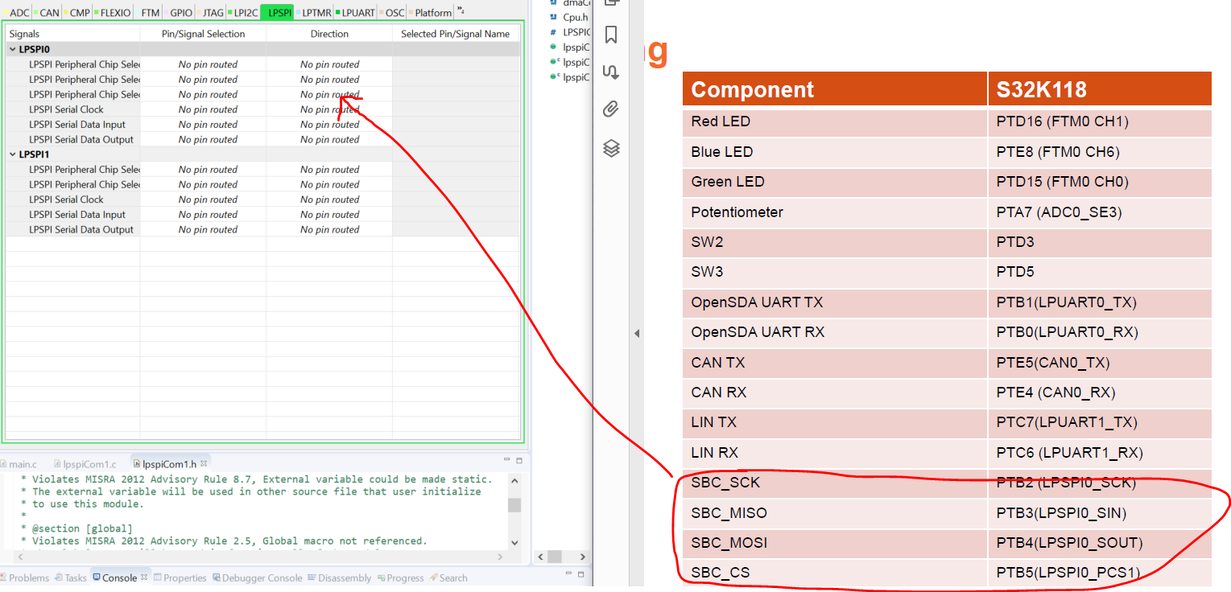1231x592 pixels.
Task: Toggle the green status square on the LPSPI tab
Action: point(266,12)
